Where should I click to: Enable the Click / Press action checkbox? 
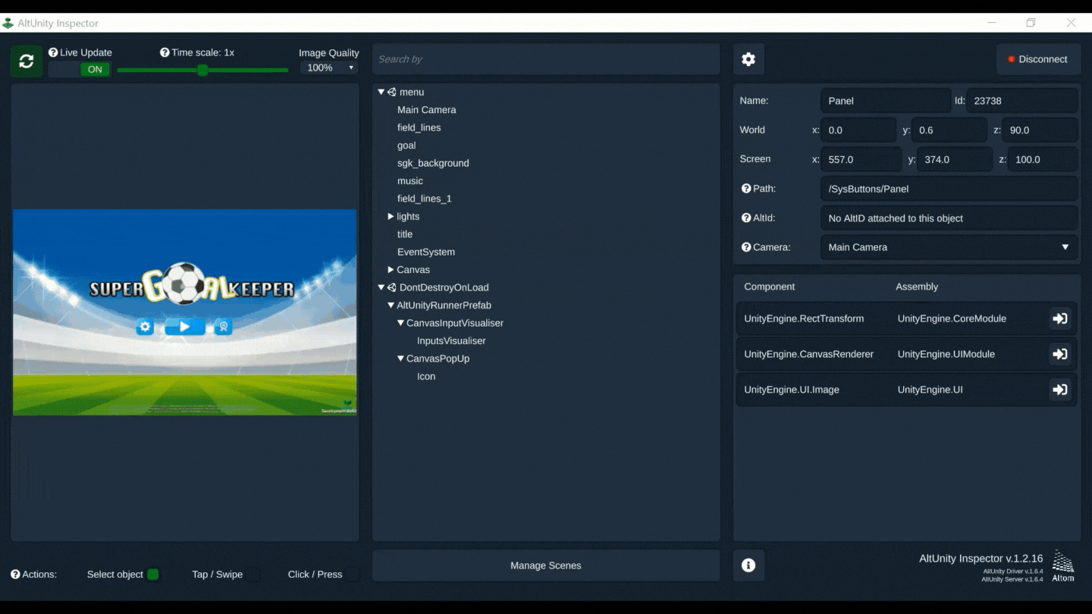tap(353, 575)
